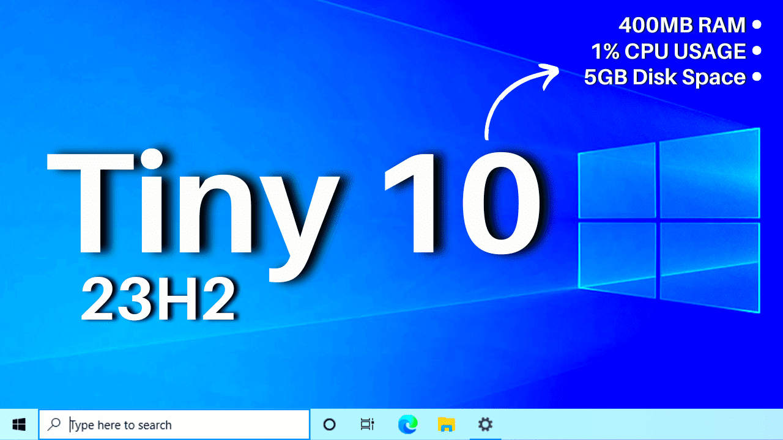
Task: Click the 'Type here to search' box
Action: coord(174,425)
